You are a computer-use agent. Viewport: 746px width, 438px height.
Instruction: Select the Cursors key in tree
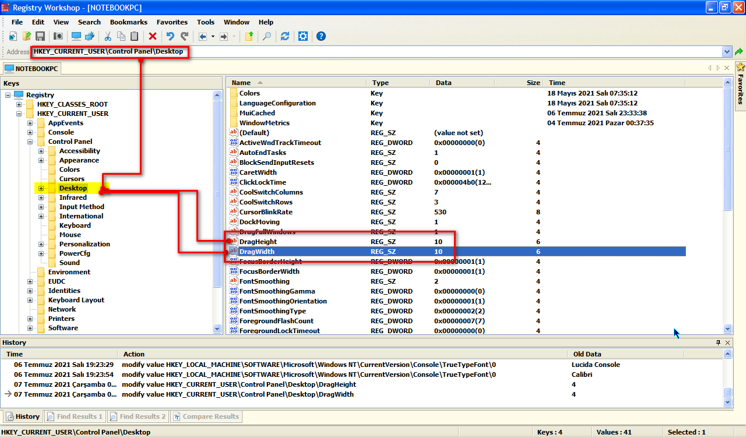coord(72,179)
